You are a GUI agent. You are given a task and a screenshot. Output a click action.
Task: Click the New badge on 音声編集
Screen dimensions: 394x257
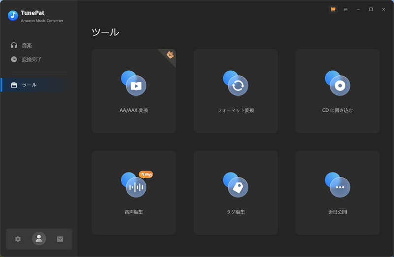click(146, 174)
